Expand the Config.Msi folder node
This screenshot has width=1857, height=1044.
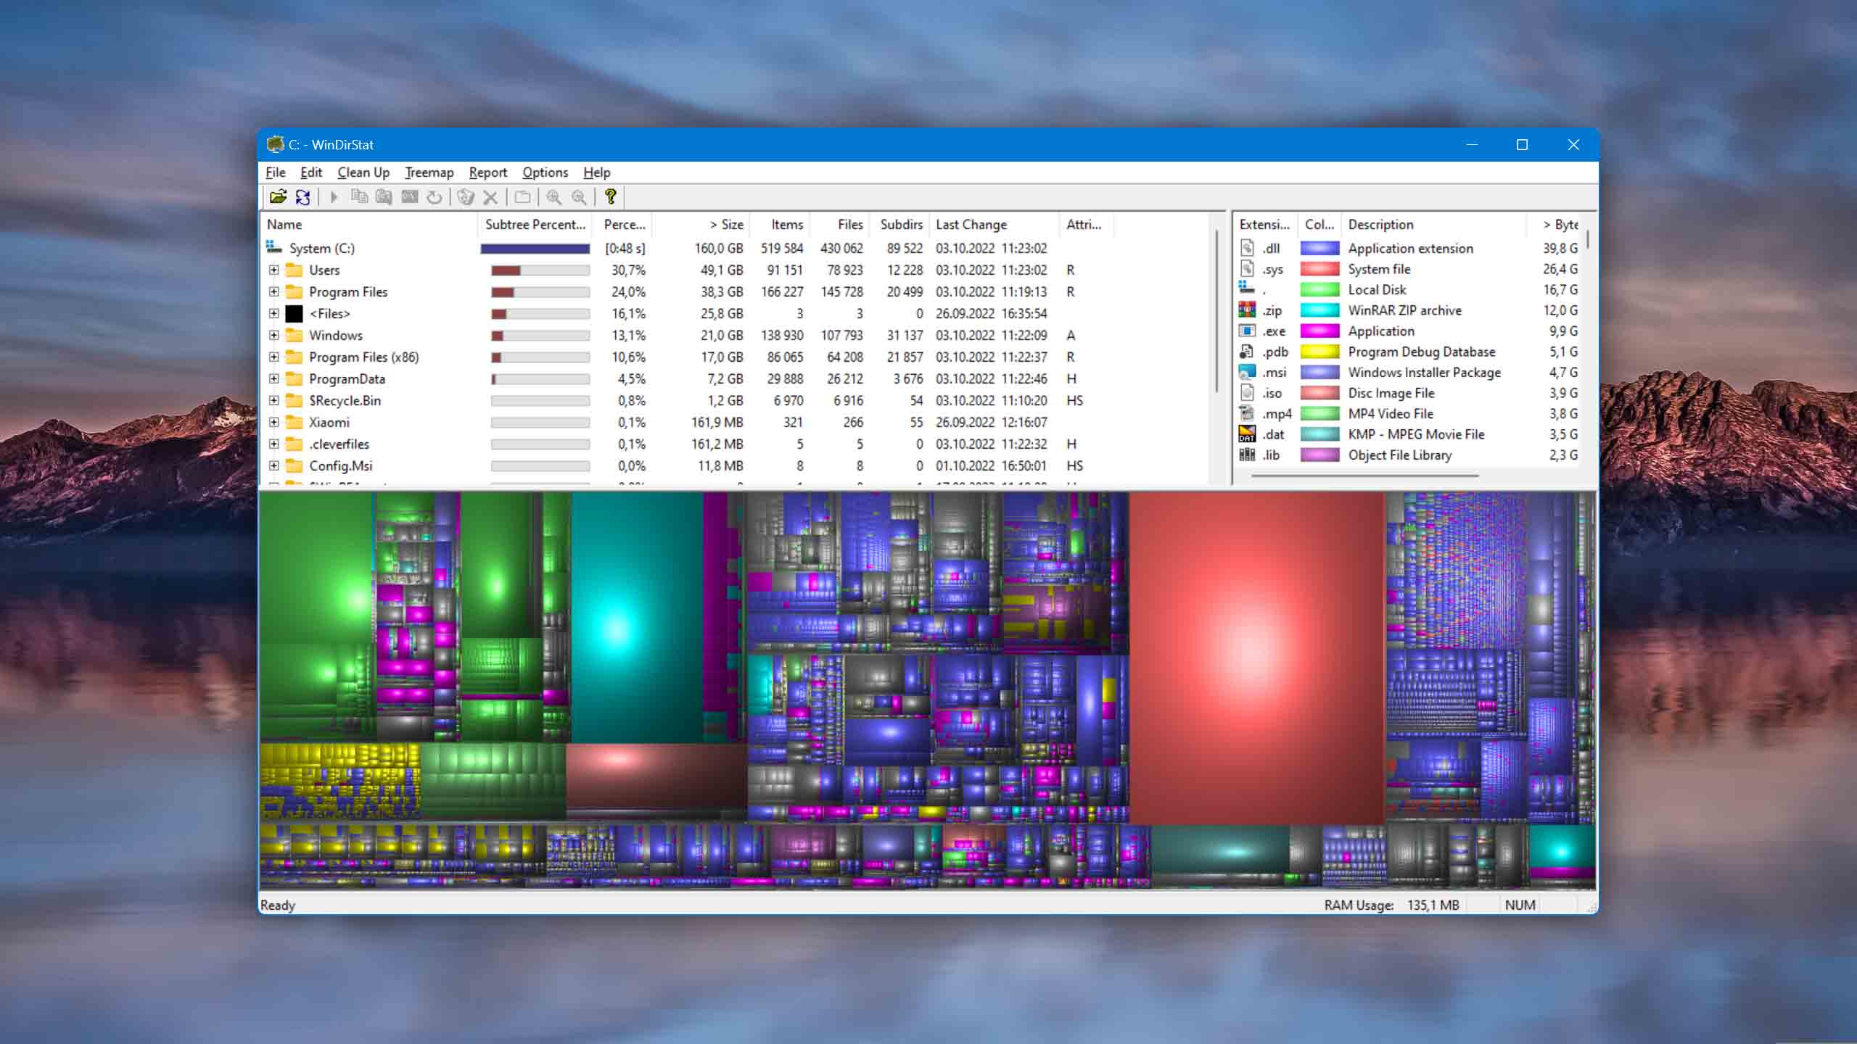point(273,465)
